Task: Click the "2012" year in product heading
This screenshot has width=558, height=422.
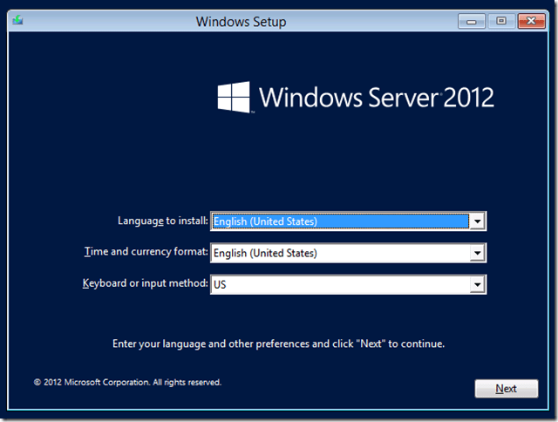Action: pos(468,97)
